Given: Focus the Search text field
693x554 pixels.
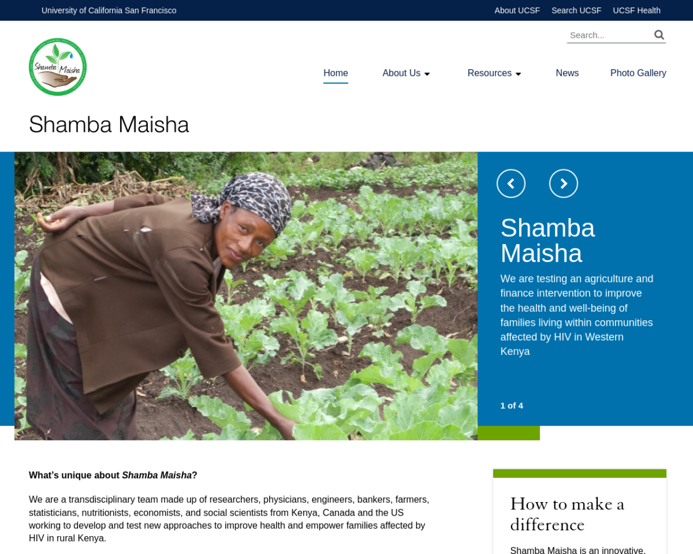Looking at the screenshot, I should (x=609, y=35).
